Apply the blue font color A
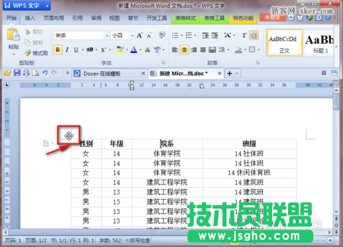The width and height of the screenshot is (343, 247). pos(134,49)
